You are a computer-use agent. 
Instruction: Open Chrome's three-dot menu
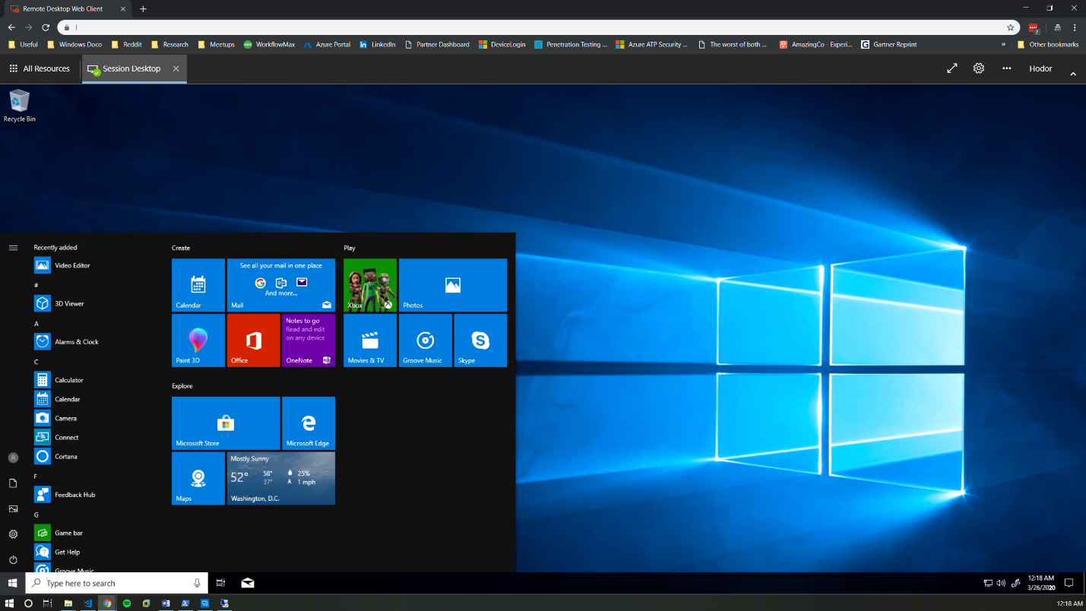point(1075,27)
